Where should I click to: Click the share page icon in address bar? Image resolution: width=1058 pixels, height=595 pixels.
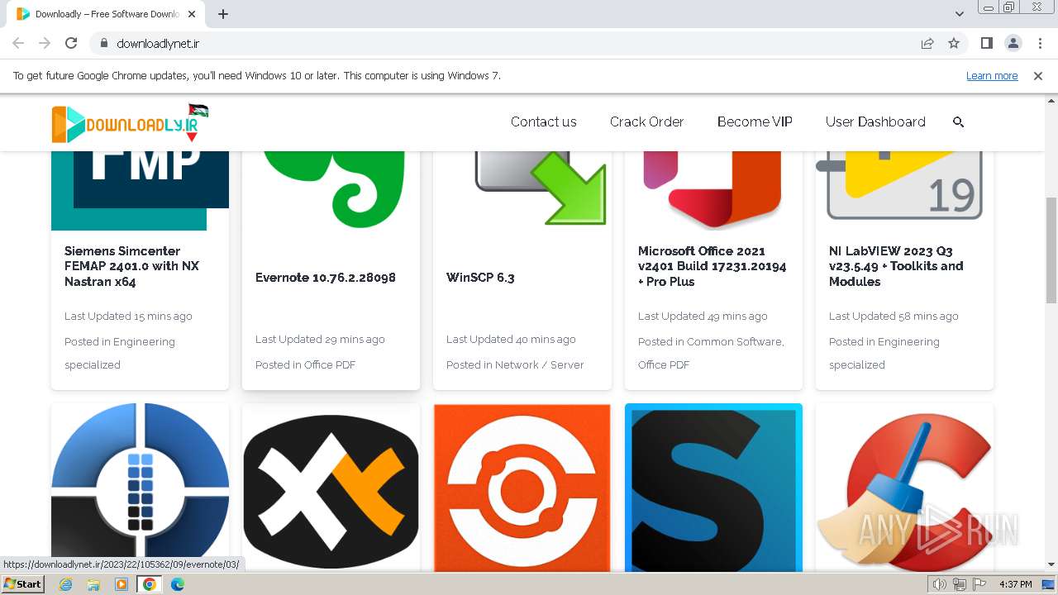pos(927,43)
